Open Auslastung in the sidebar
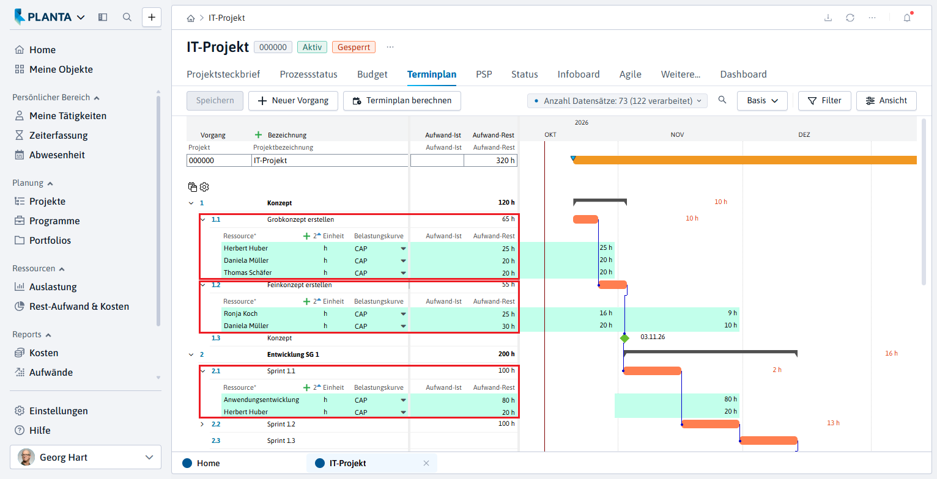 [x=53, y=287]
